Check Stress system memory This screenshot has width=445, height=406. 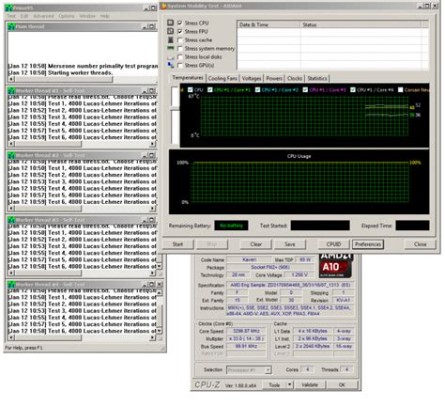(x=180, y=49)
